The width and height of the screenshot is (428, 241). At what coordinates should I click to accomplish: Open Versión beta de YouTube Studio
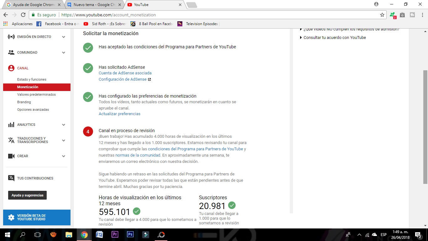37,217
